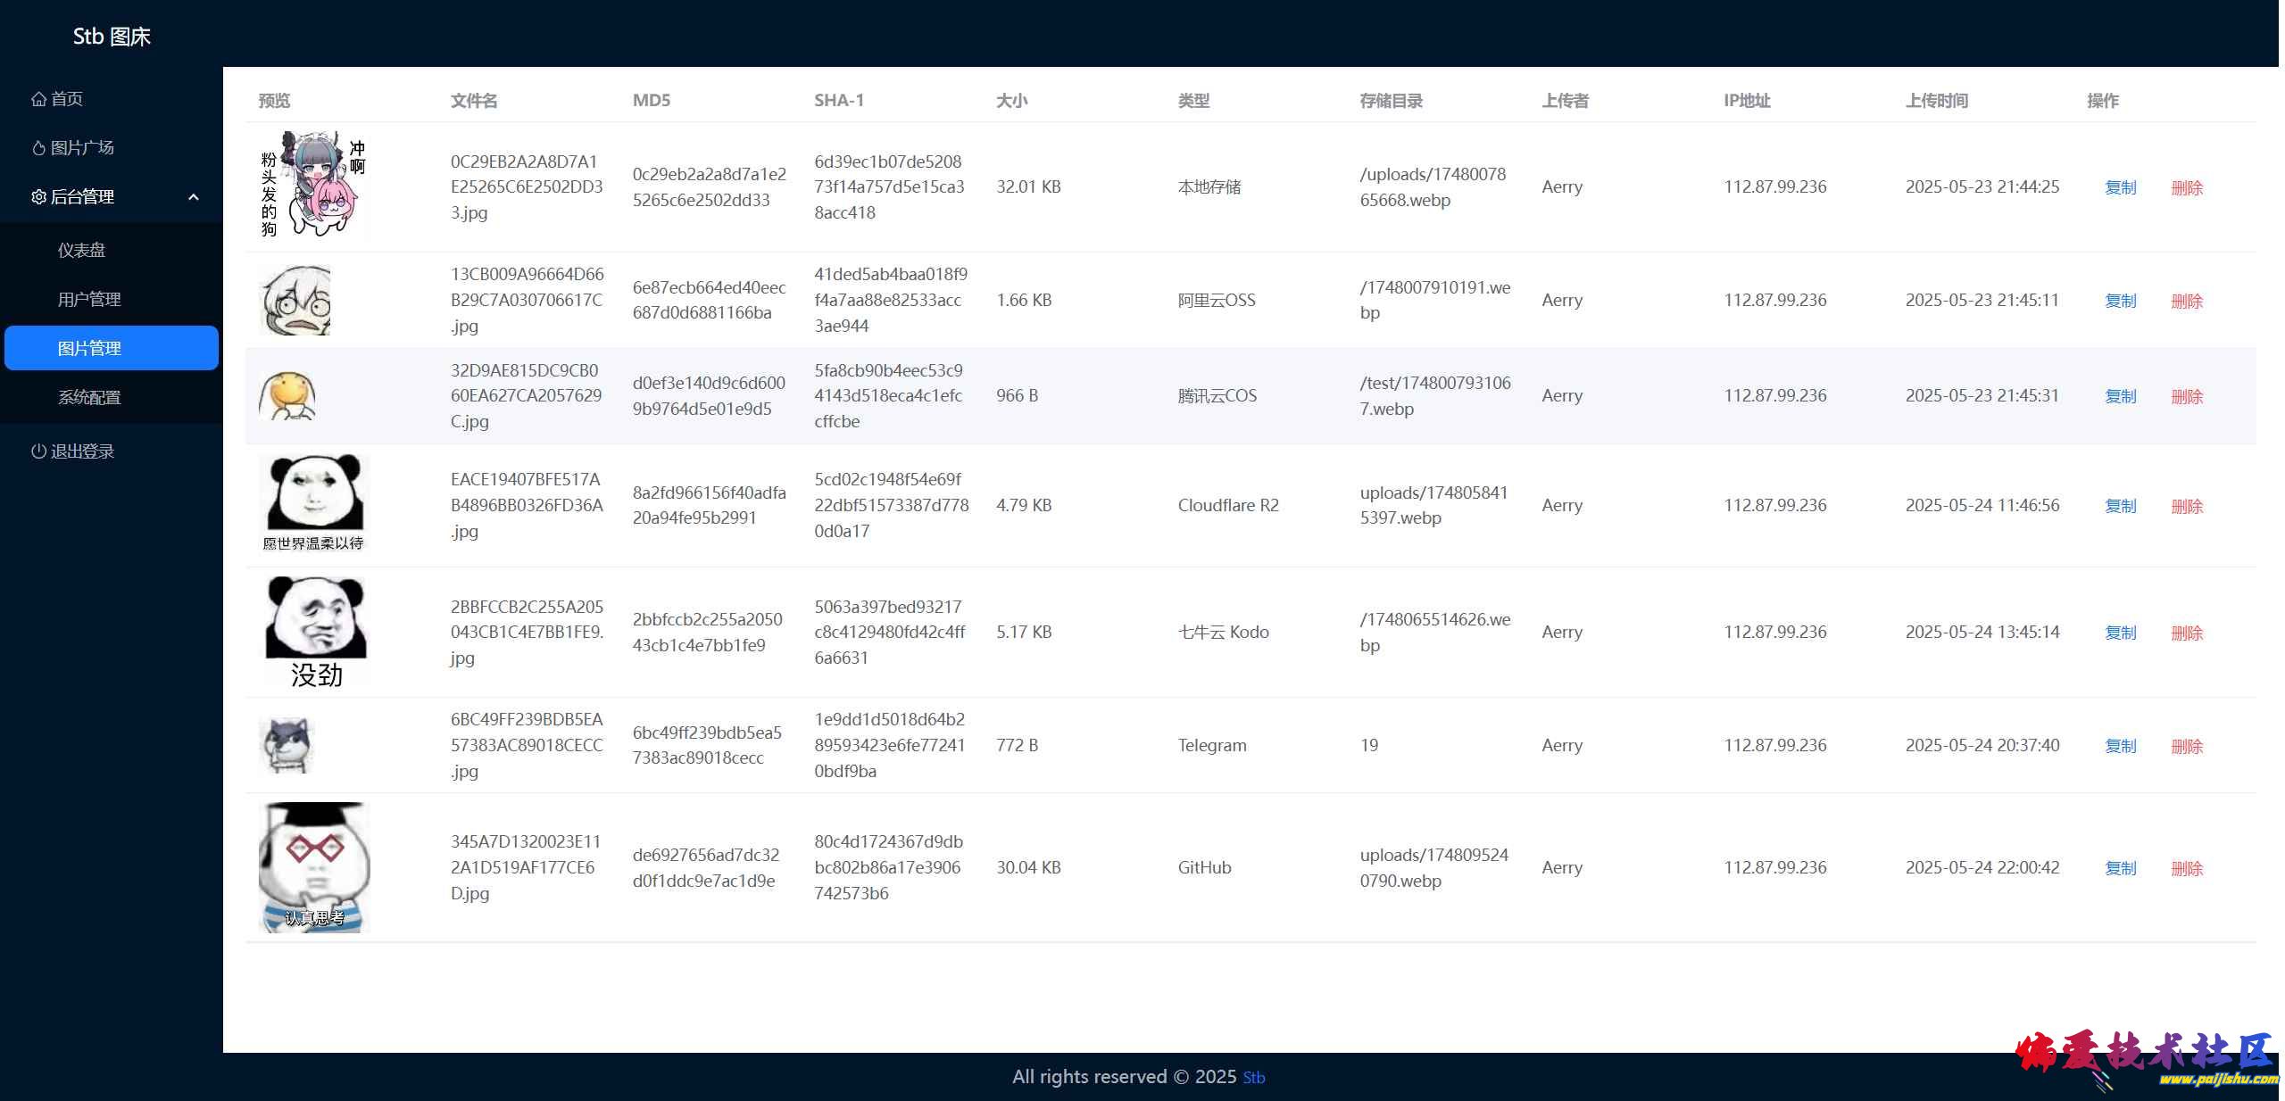Image resolution: width=2285 pixels, height=1101 pixels.
Task: Open 用户管理 menu item
Action: (x=89, y=300)
